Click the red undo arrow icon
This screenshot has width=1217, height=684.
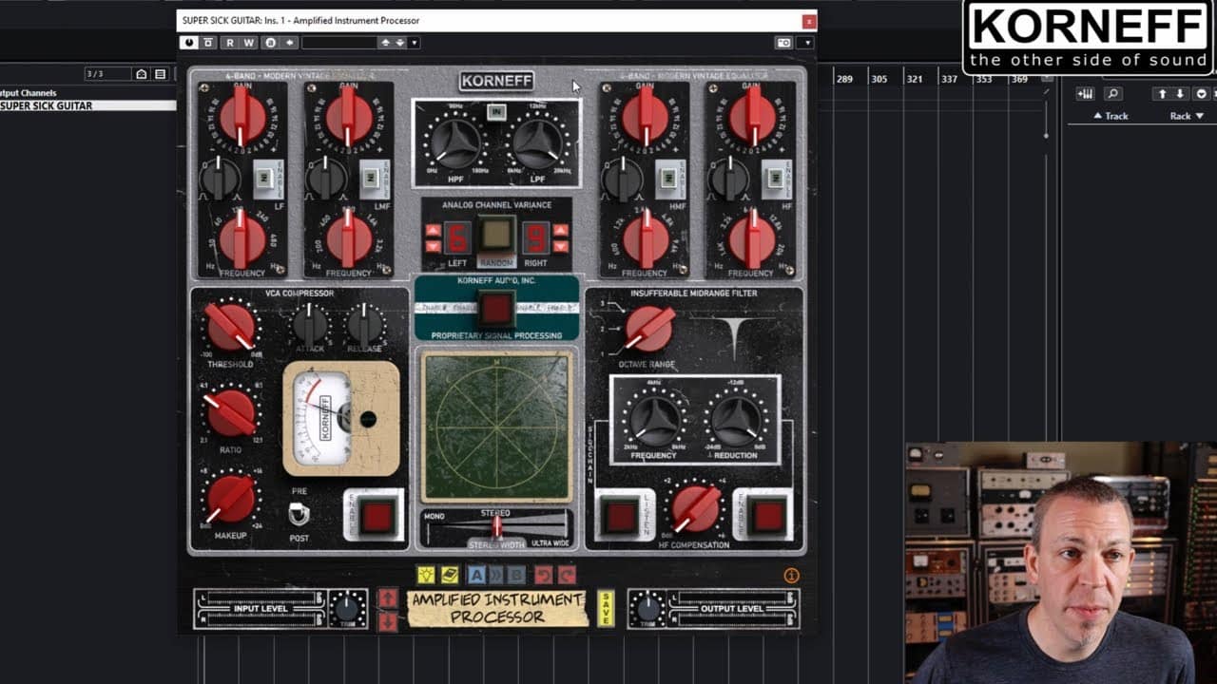point(543,575)
